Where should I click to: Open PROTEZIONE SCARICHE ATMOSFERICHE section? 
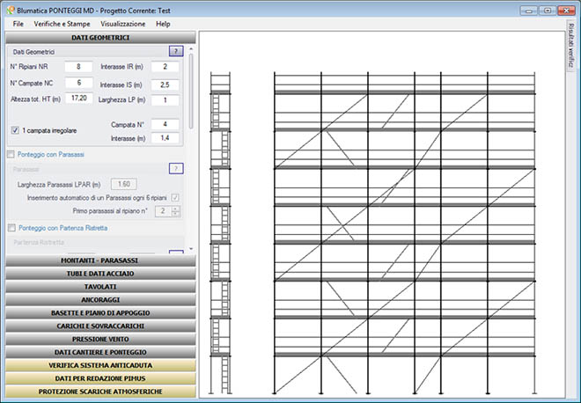[x=98, y=391]
